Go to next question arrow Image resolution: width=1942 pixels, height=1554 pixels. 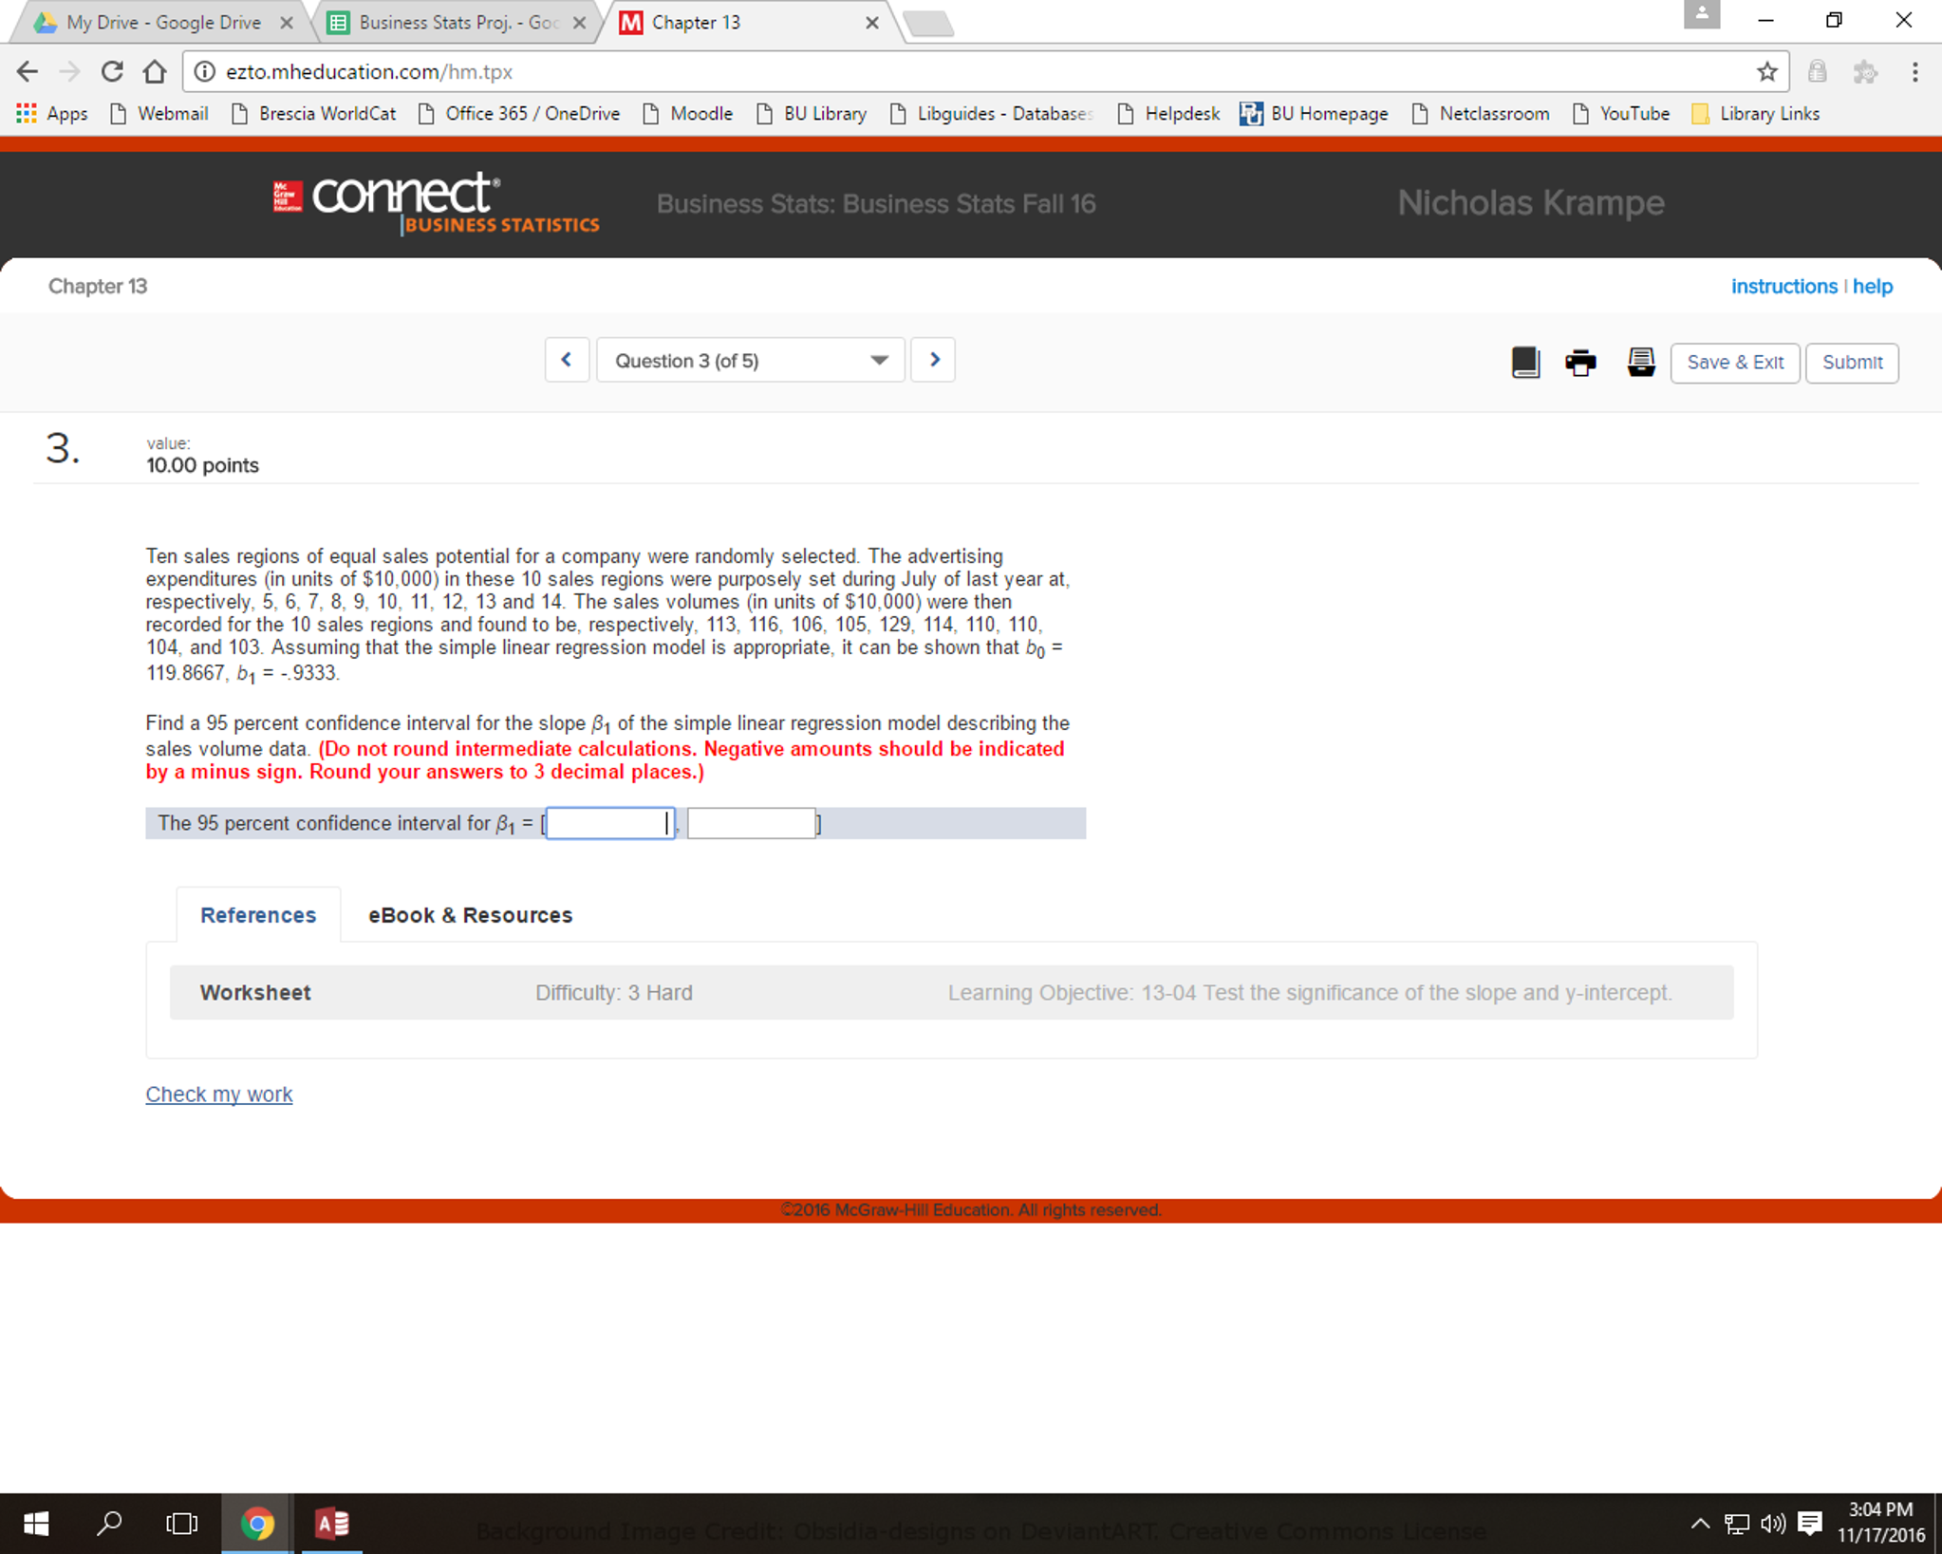click(933, 360)
